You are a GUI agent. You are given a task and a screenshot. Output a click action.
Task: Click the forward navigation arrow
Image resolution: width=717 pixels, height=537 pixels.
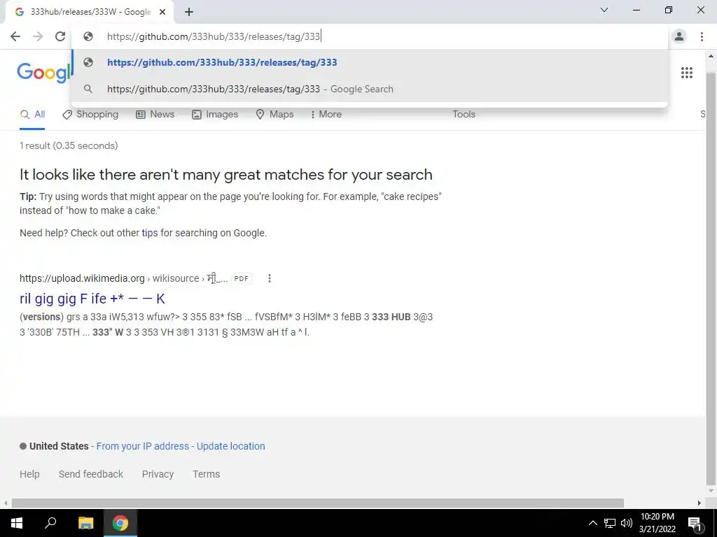[38, 36]
